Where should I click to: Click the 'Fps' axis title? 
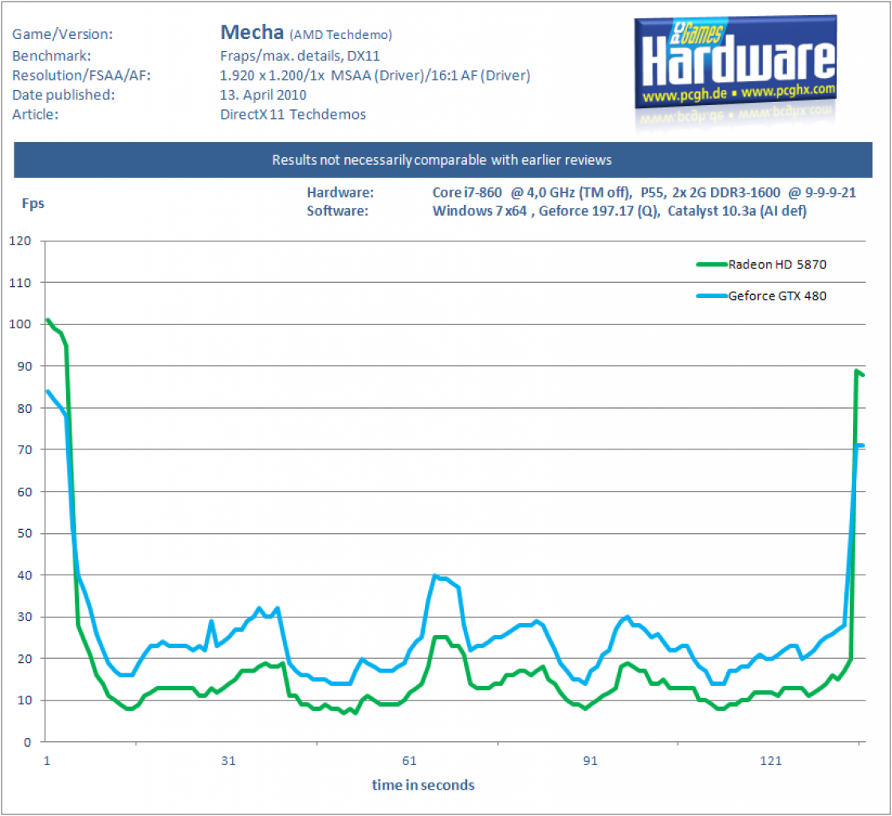click(x=33, y=203)
